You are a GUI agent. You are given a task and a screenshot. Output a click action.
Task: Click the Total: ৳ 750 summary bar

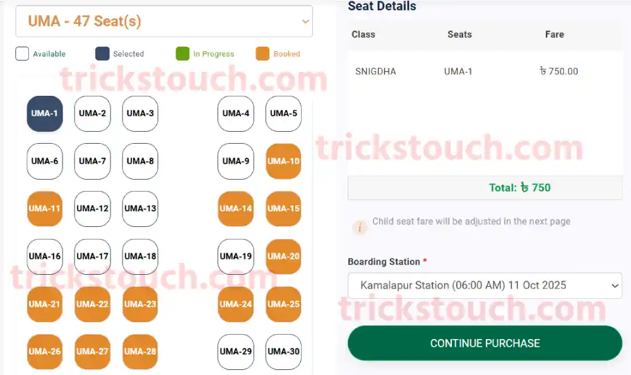coord(485,188)
